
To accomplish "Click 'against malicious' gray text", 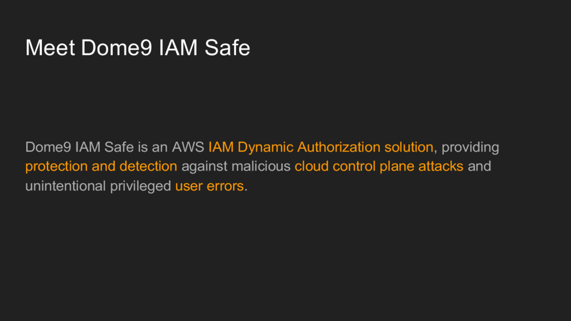I will (236, 166).
